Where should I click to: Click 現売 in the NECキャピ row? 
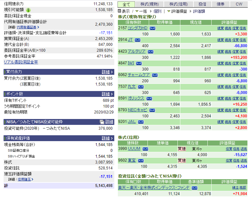click(228, 111)
